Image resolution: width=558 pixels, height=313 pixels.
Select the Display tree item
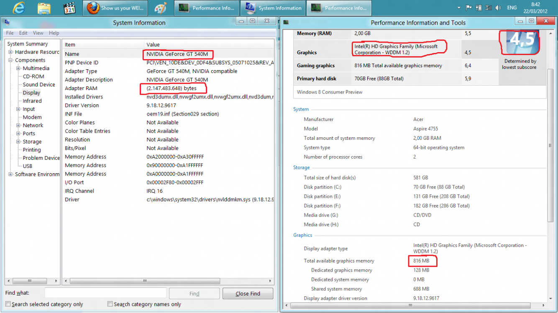pyautogui.click(x=32, y=93)
